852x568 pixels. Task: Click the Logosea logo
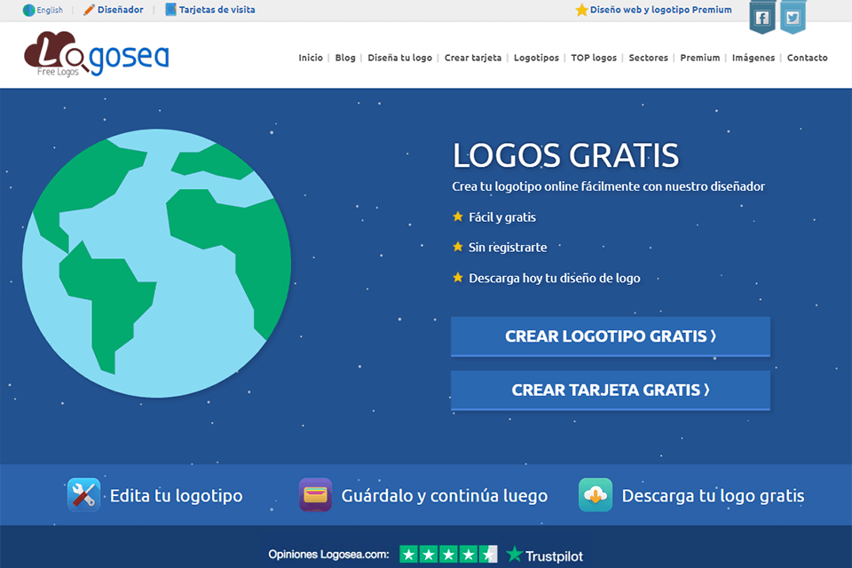97,54
